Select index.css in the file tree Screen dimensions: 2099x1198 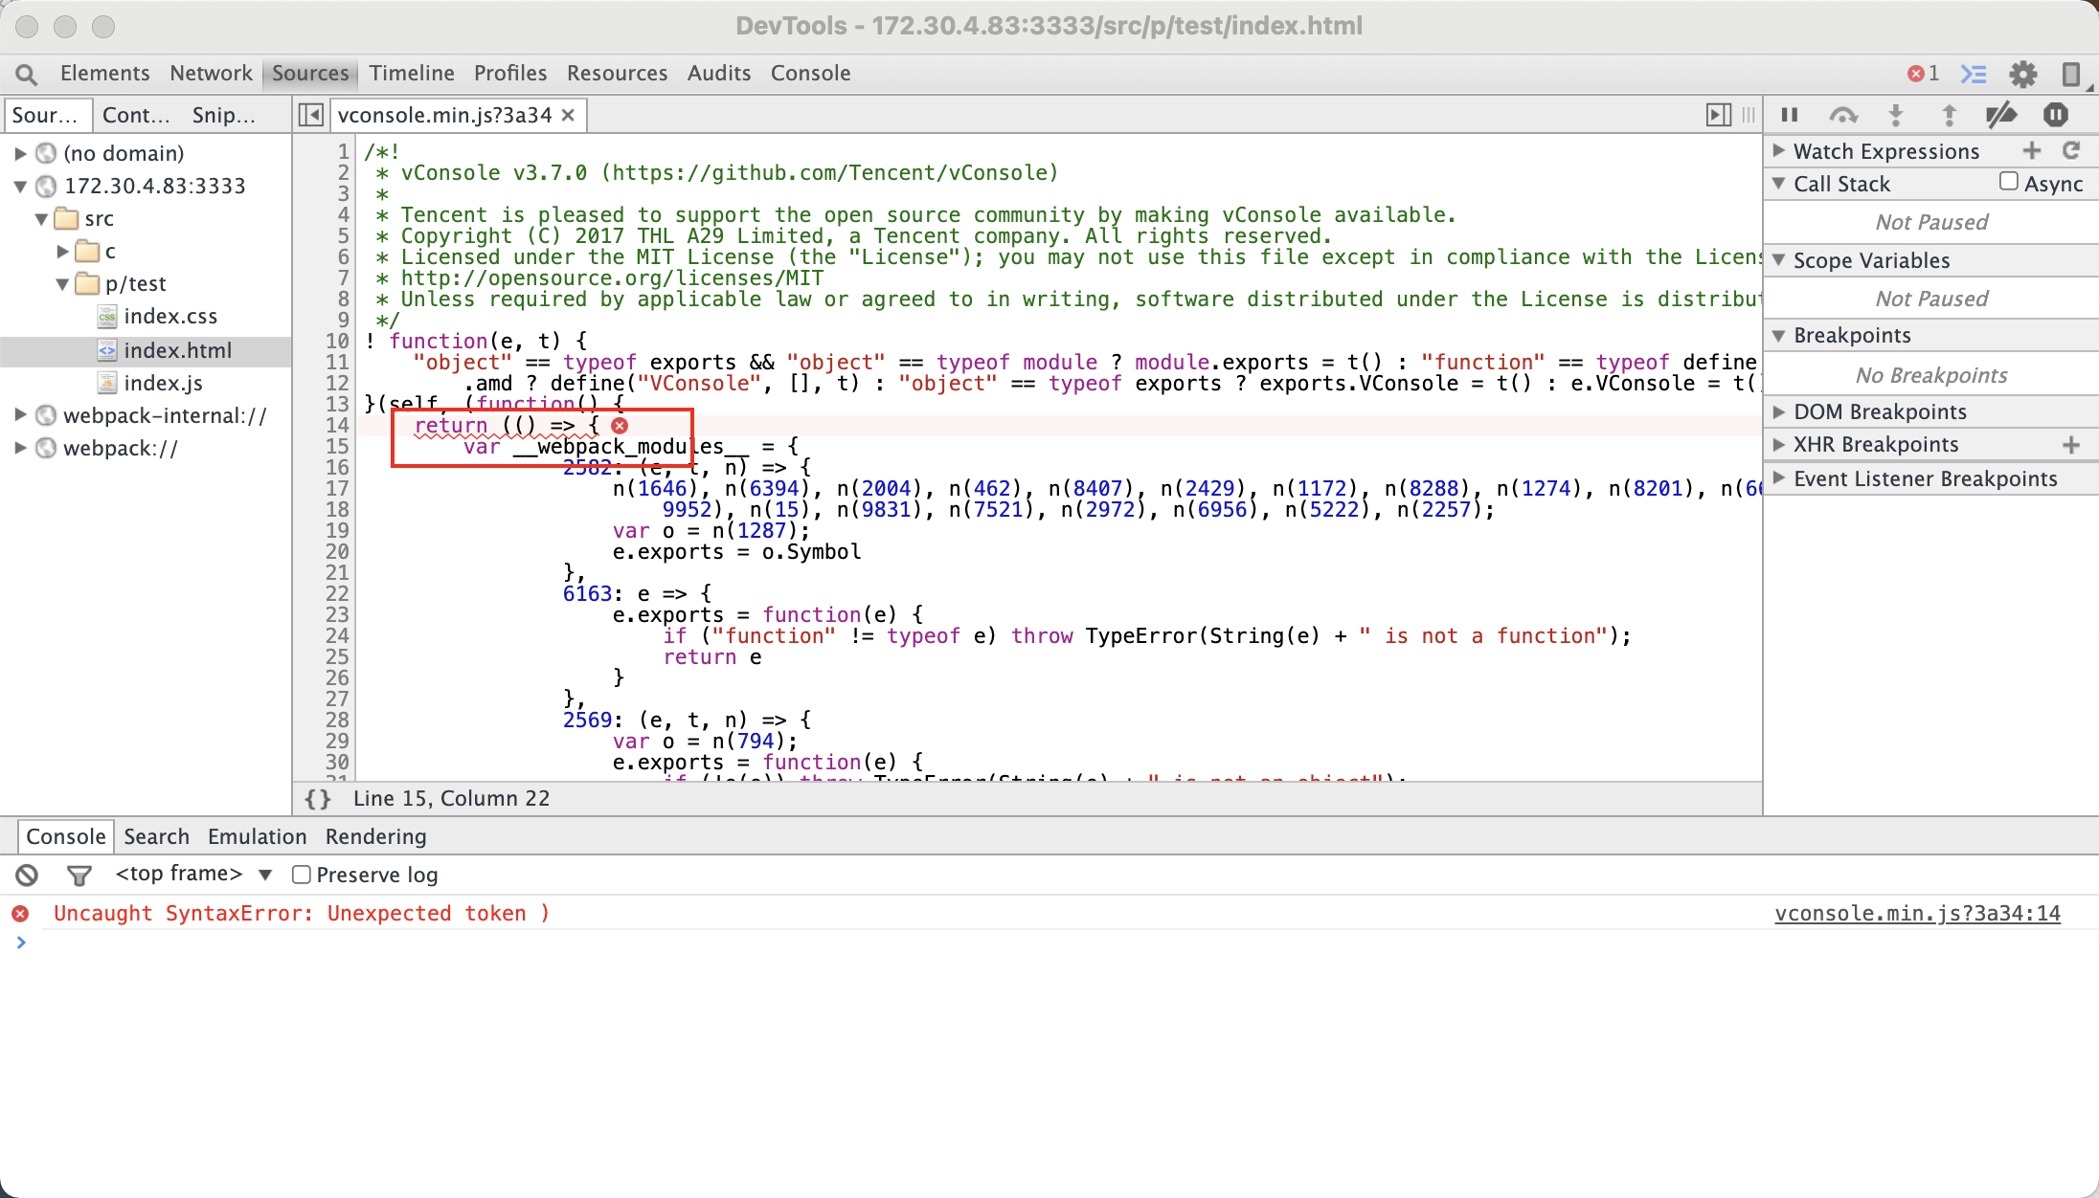coord(172,316)
